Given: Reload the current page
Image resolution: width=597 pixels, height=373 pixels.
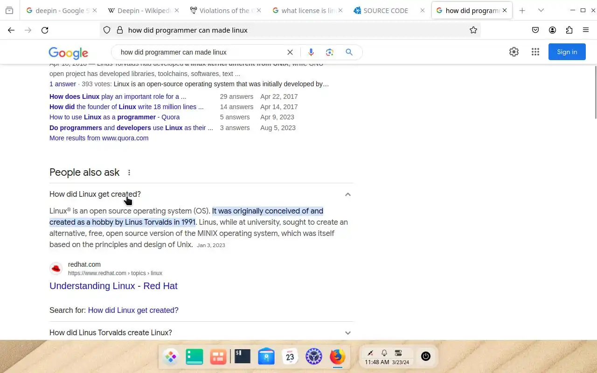Looking at the screenshot, I should [45, 30].
